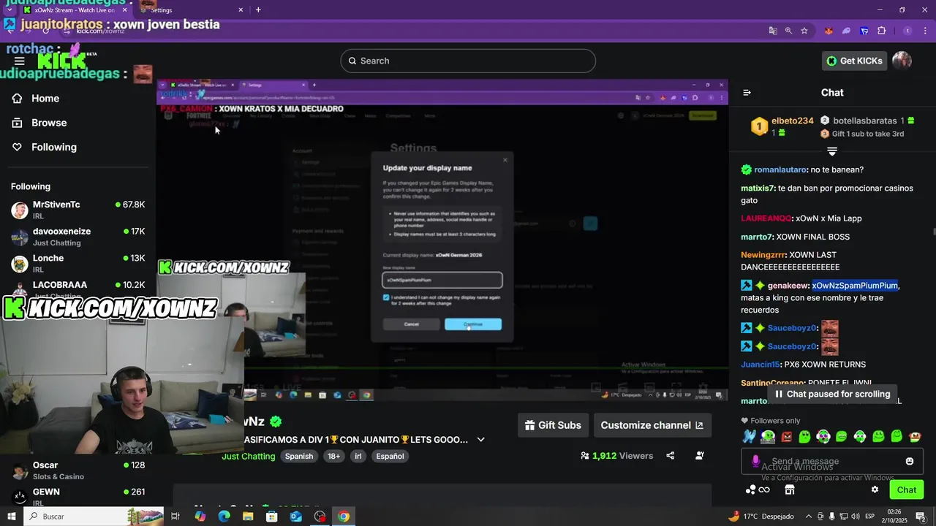Click Cancel in display name dialog
The height and width of the screenshot is (526, 936).
pyautogui.click(x=412, y=324)
